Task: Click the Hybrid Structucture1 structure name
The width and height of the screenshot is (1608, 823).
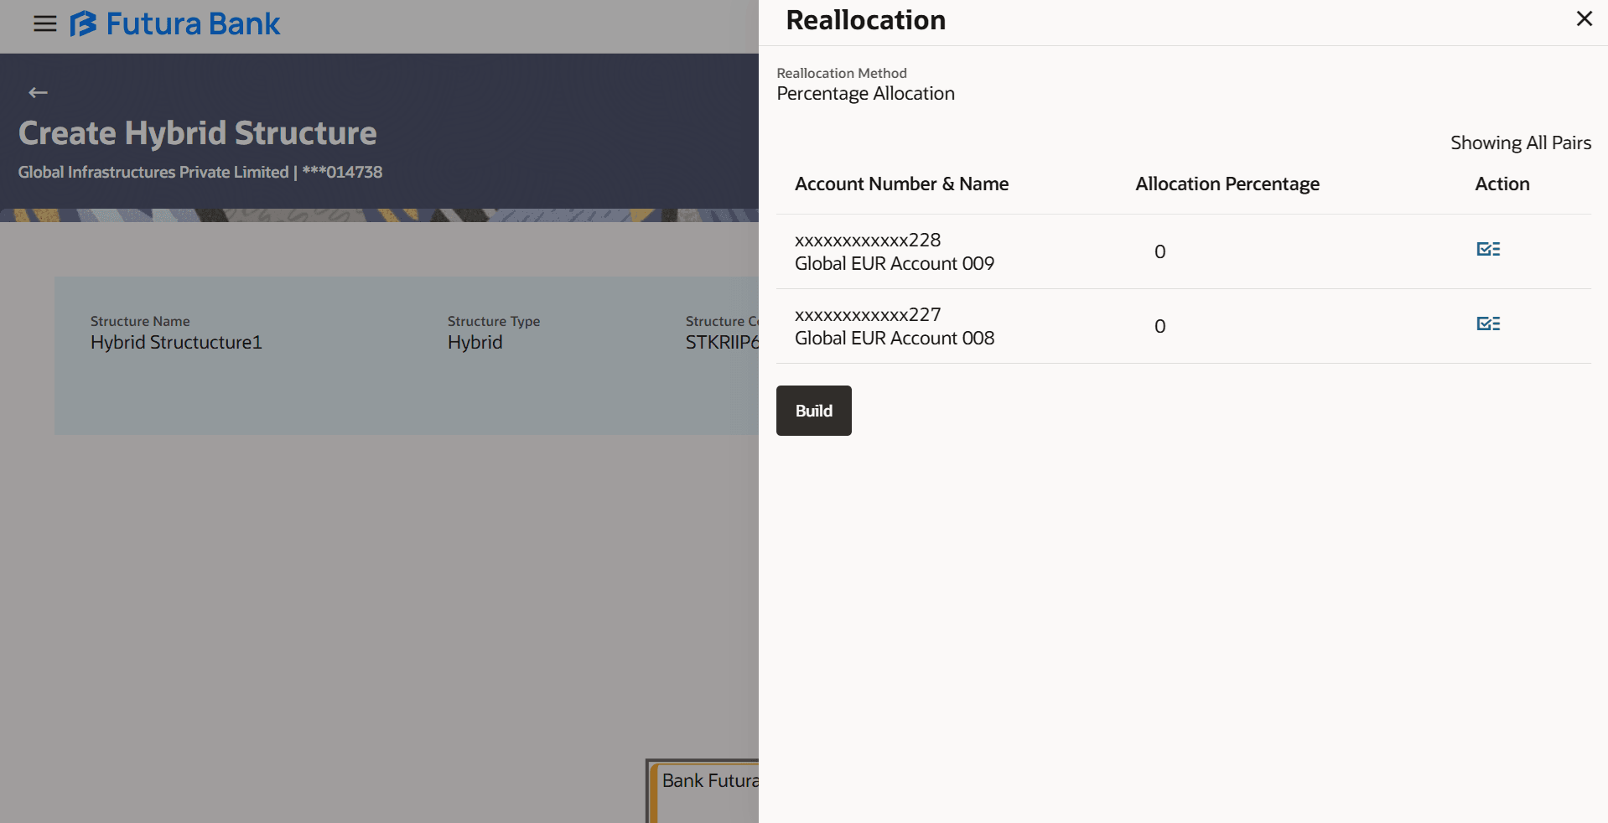Action: (x=176, y=343)
